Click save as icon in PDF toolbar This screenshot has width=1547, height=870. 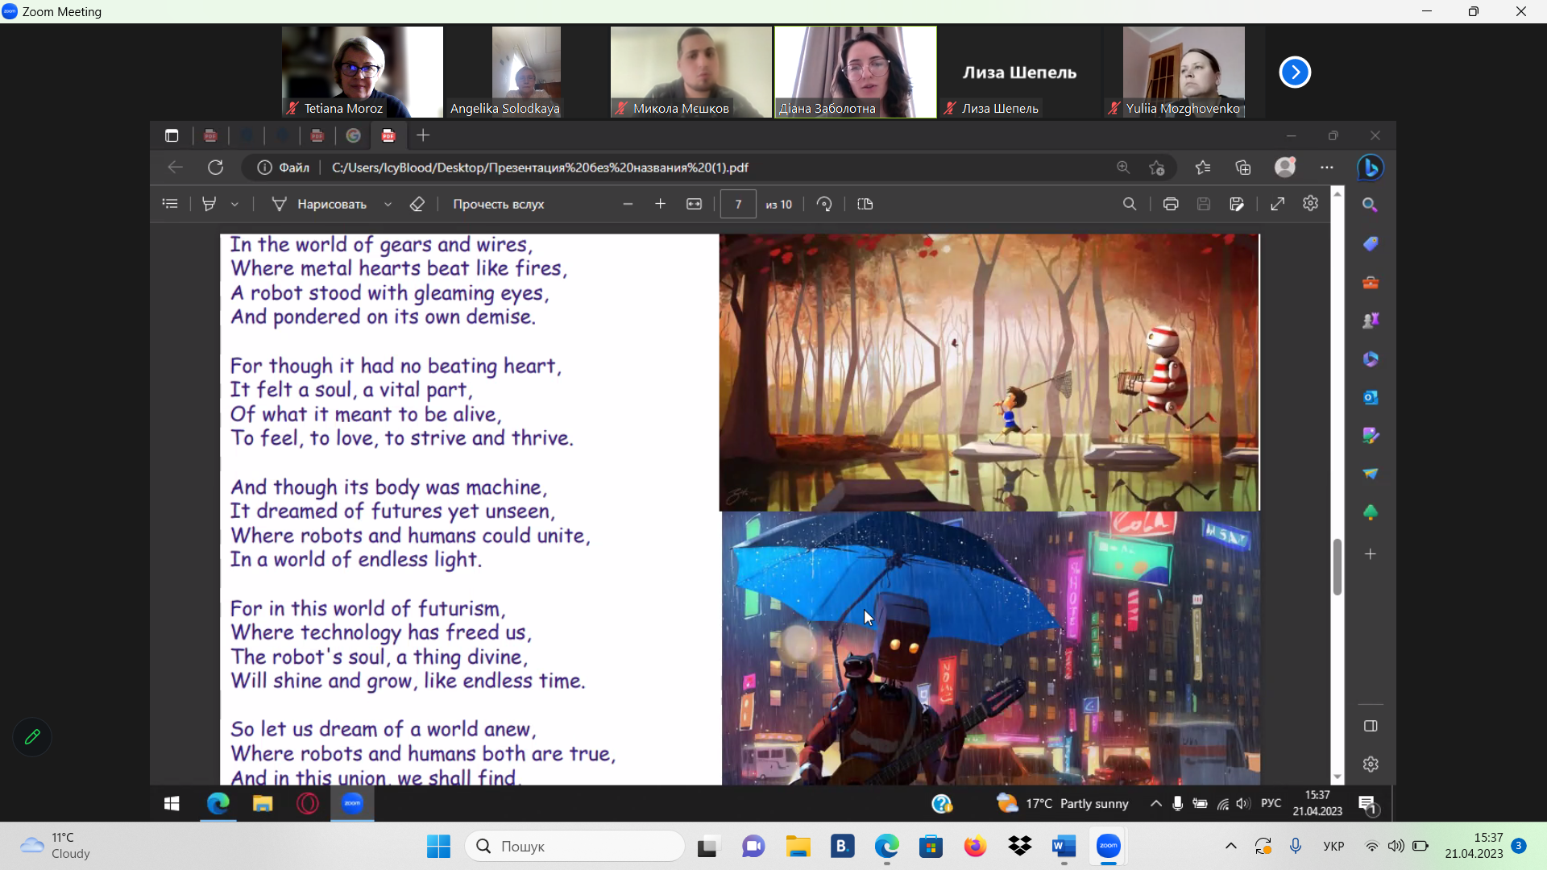pyautogui.click(x=1237, y=204)
